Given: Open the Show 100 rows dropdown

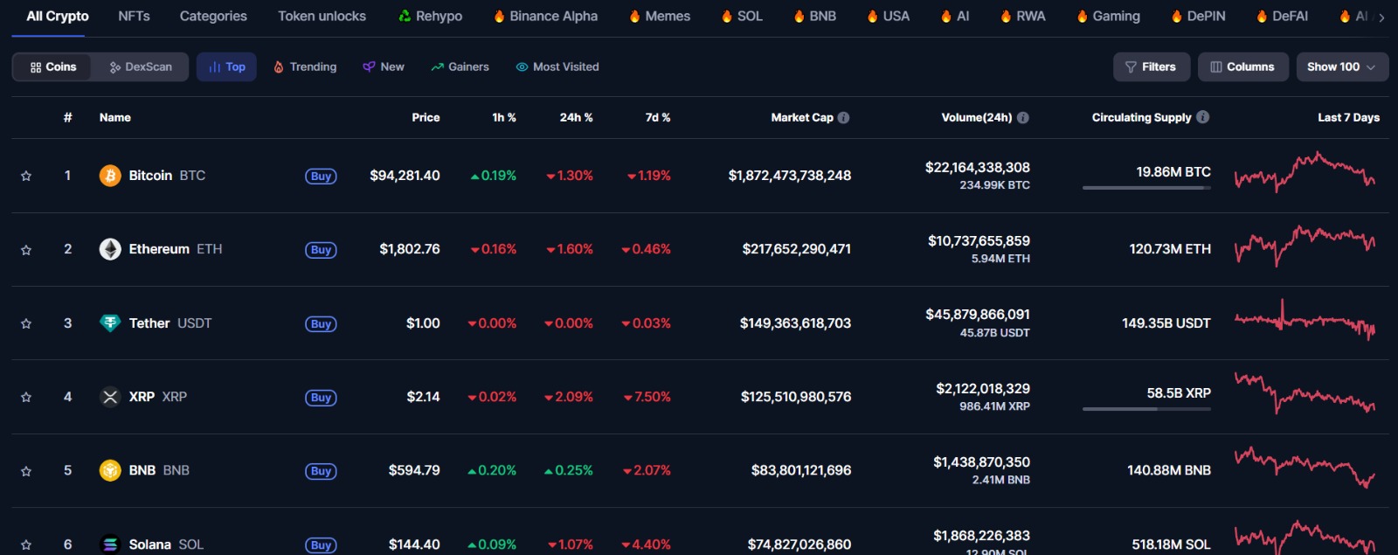Looking at the screenshot, I should click(1341, 66).
